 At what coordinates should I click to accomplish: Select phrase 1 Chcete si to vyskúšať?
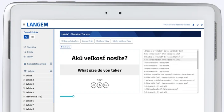[x=170, y=51]
